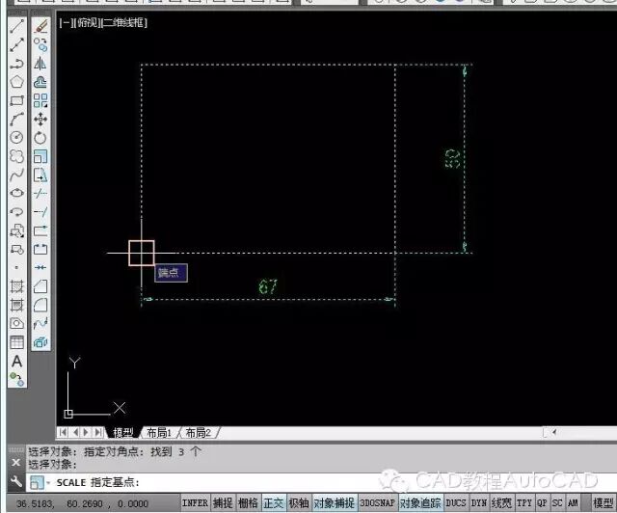Toggle 3DOSNAP in status bar

point(377,502)
